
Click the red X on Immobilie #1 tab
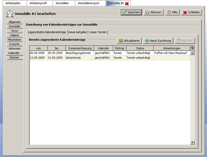tap(127, 4)
